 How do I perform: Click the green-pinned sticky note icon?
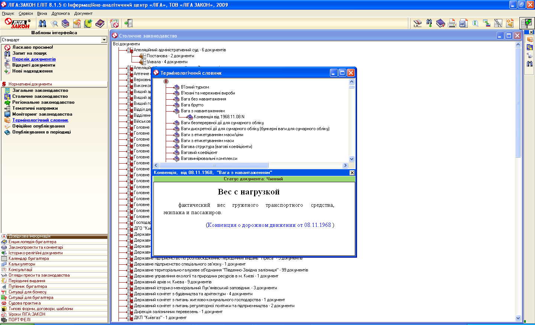[88, 23]
